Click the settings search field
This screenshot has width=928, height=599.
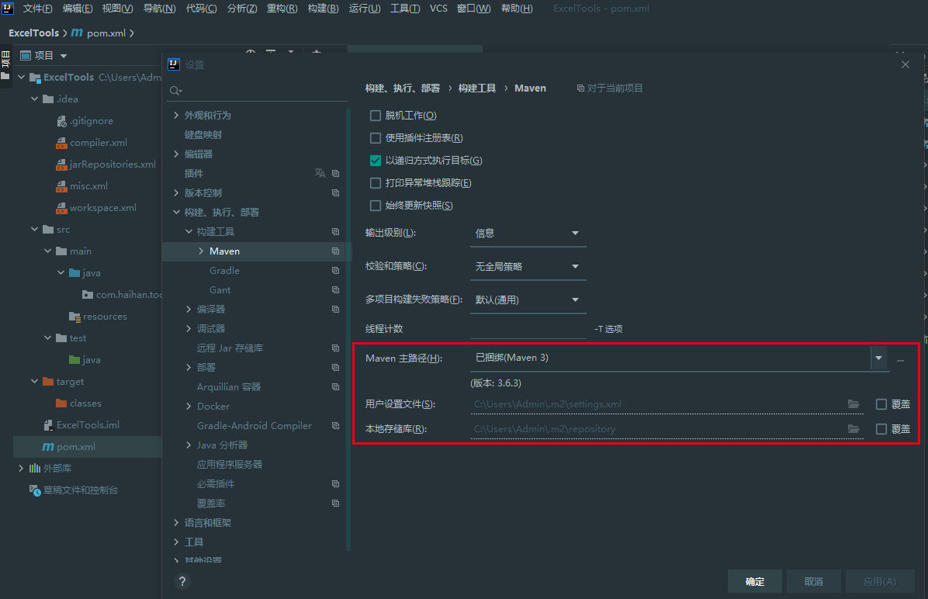pyautogui.click(x=258, y=91)
